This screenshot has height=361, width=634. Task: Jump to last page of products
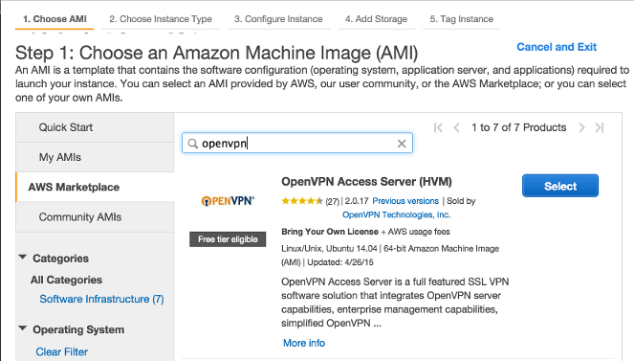600,128
